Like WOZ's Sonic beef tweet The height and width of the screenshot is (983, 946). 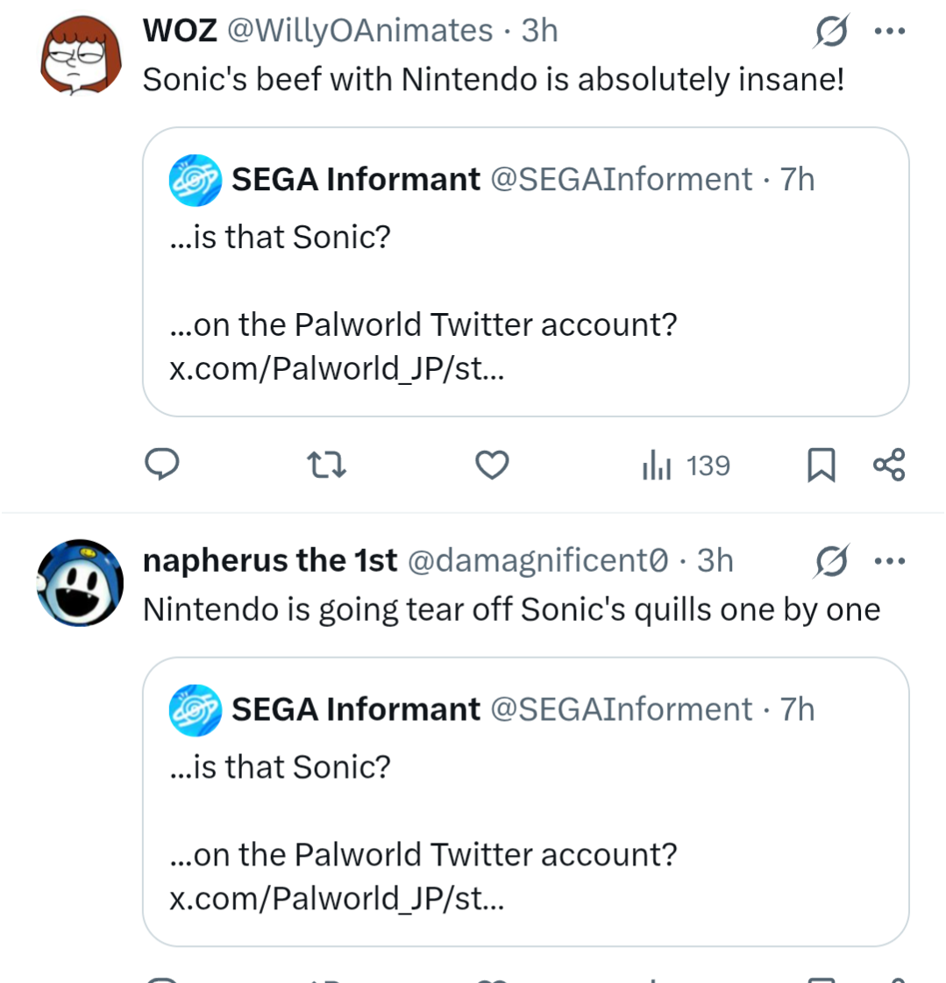[492, 465]
